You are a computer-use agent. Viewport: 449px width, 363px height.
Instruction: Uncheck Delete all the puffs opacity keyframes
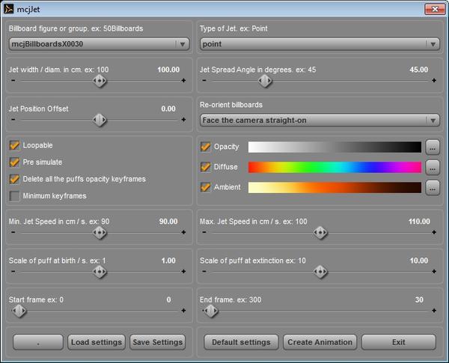(x=14, y=179)
